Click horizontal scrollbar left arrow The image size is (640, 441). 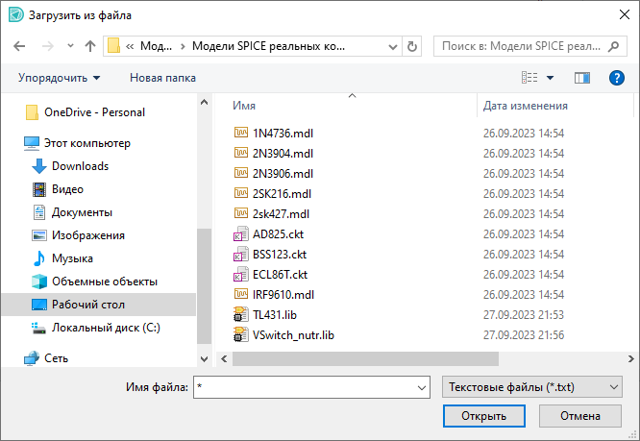(x=224, y=359)
